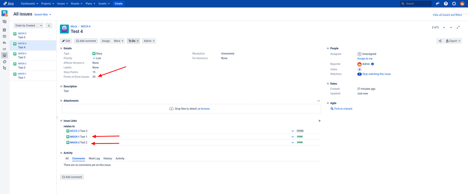Open the hierarchy tree icon in sidebar

[5, 68]
